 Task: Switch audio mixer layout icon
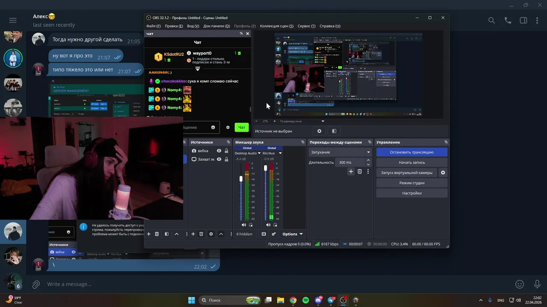264,234
